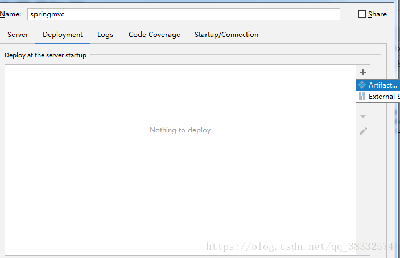Open the Code Coverage tab
Viewport: 400px width, 258px height.
click(154, 35)
